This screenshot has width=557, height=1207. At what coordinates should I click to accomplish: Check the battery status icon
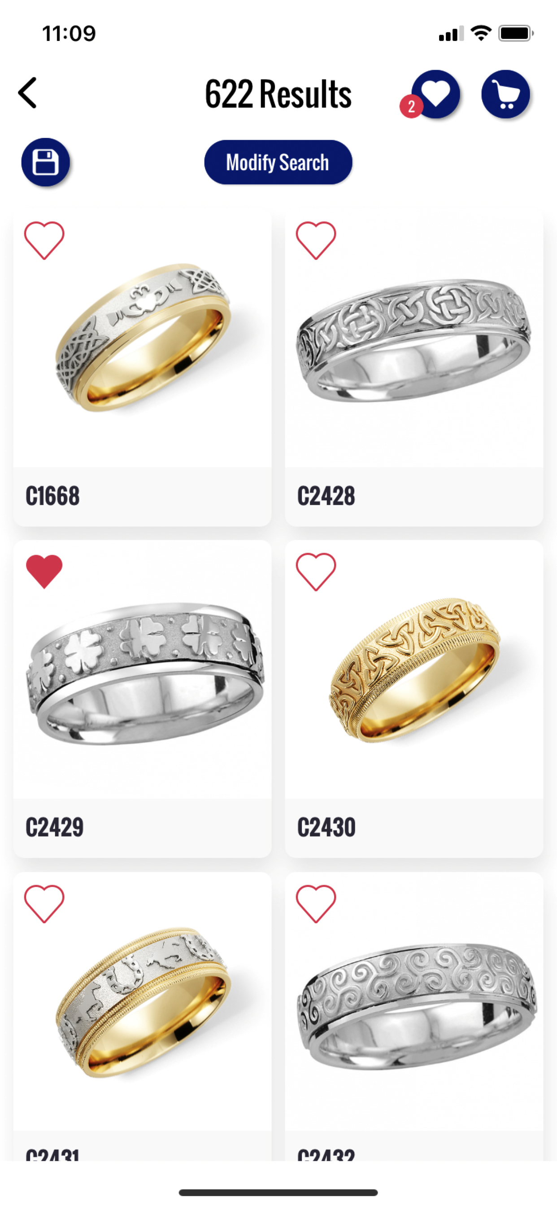point(516,33)
